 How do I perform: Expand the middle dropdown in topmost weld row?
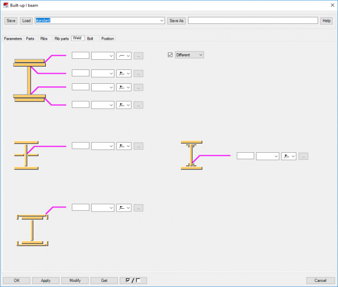[103, 56]
